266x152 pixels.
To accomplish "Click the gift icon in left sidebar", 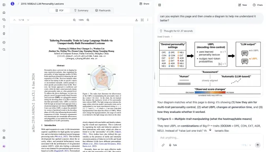I will pyautogui.click(x=4, y=137).
